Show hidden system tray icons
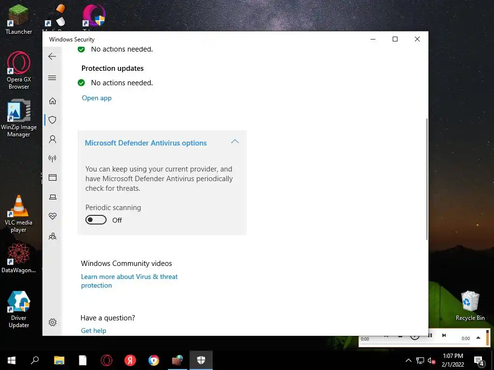The width and height of the screenshot is (494, 370). coord(408,360)
